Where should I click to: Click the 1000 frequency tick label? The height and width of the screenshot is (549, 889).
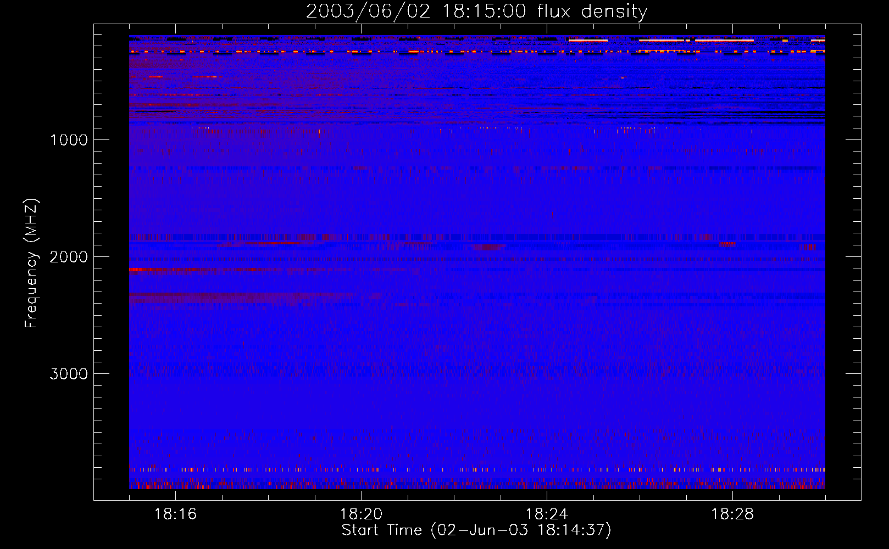point(69,140)
